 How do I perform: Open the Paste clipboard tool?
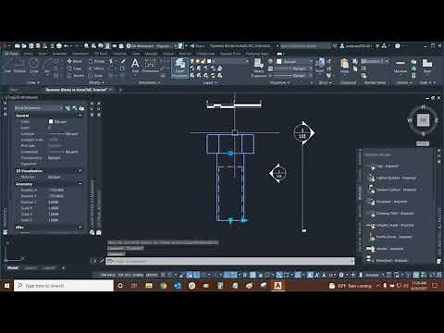pyautogui.click(x=344, y=66)
